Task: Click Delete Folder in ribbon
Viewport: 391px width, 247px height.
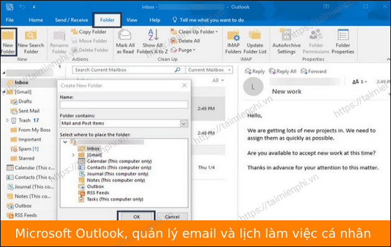Action: pos(90,50)
